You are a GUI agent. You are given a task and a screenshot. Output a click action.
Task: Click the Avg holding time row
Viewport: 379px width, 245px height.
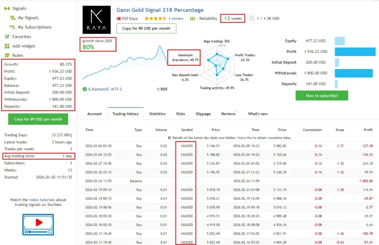[38, 156]
